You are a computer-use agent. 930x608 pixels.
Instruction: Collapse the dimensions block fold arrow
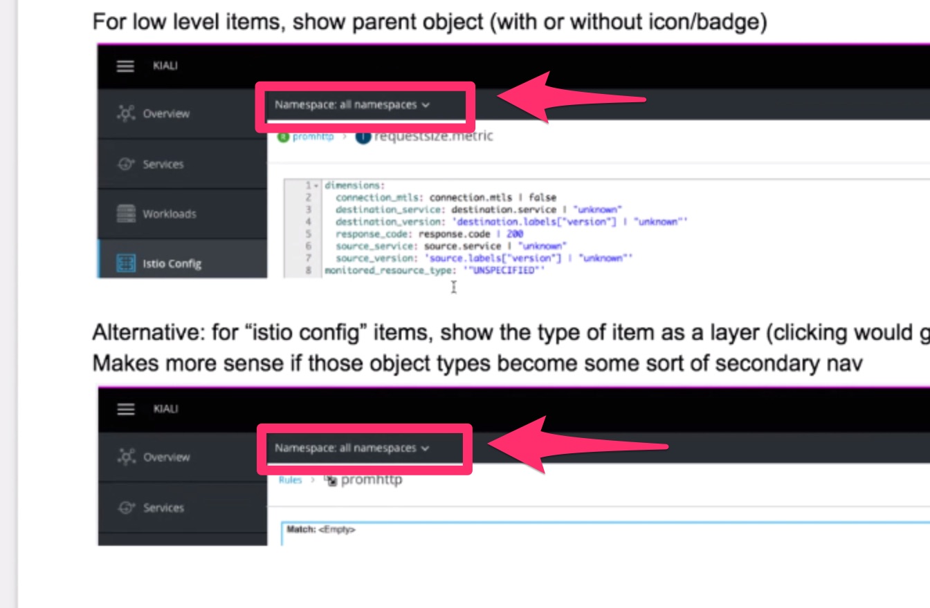point(316,186)
